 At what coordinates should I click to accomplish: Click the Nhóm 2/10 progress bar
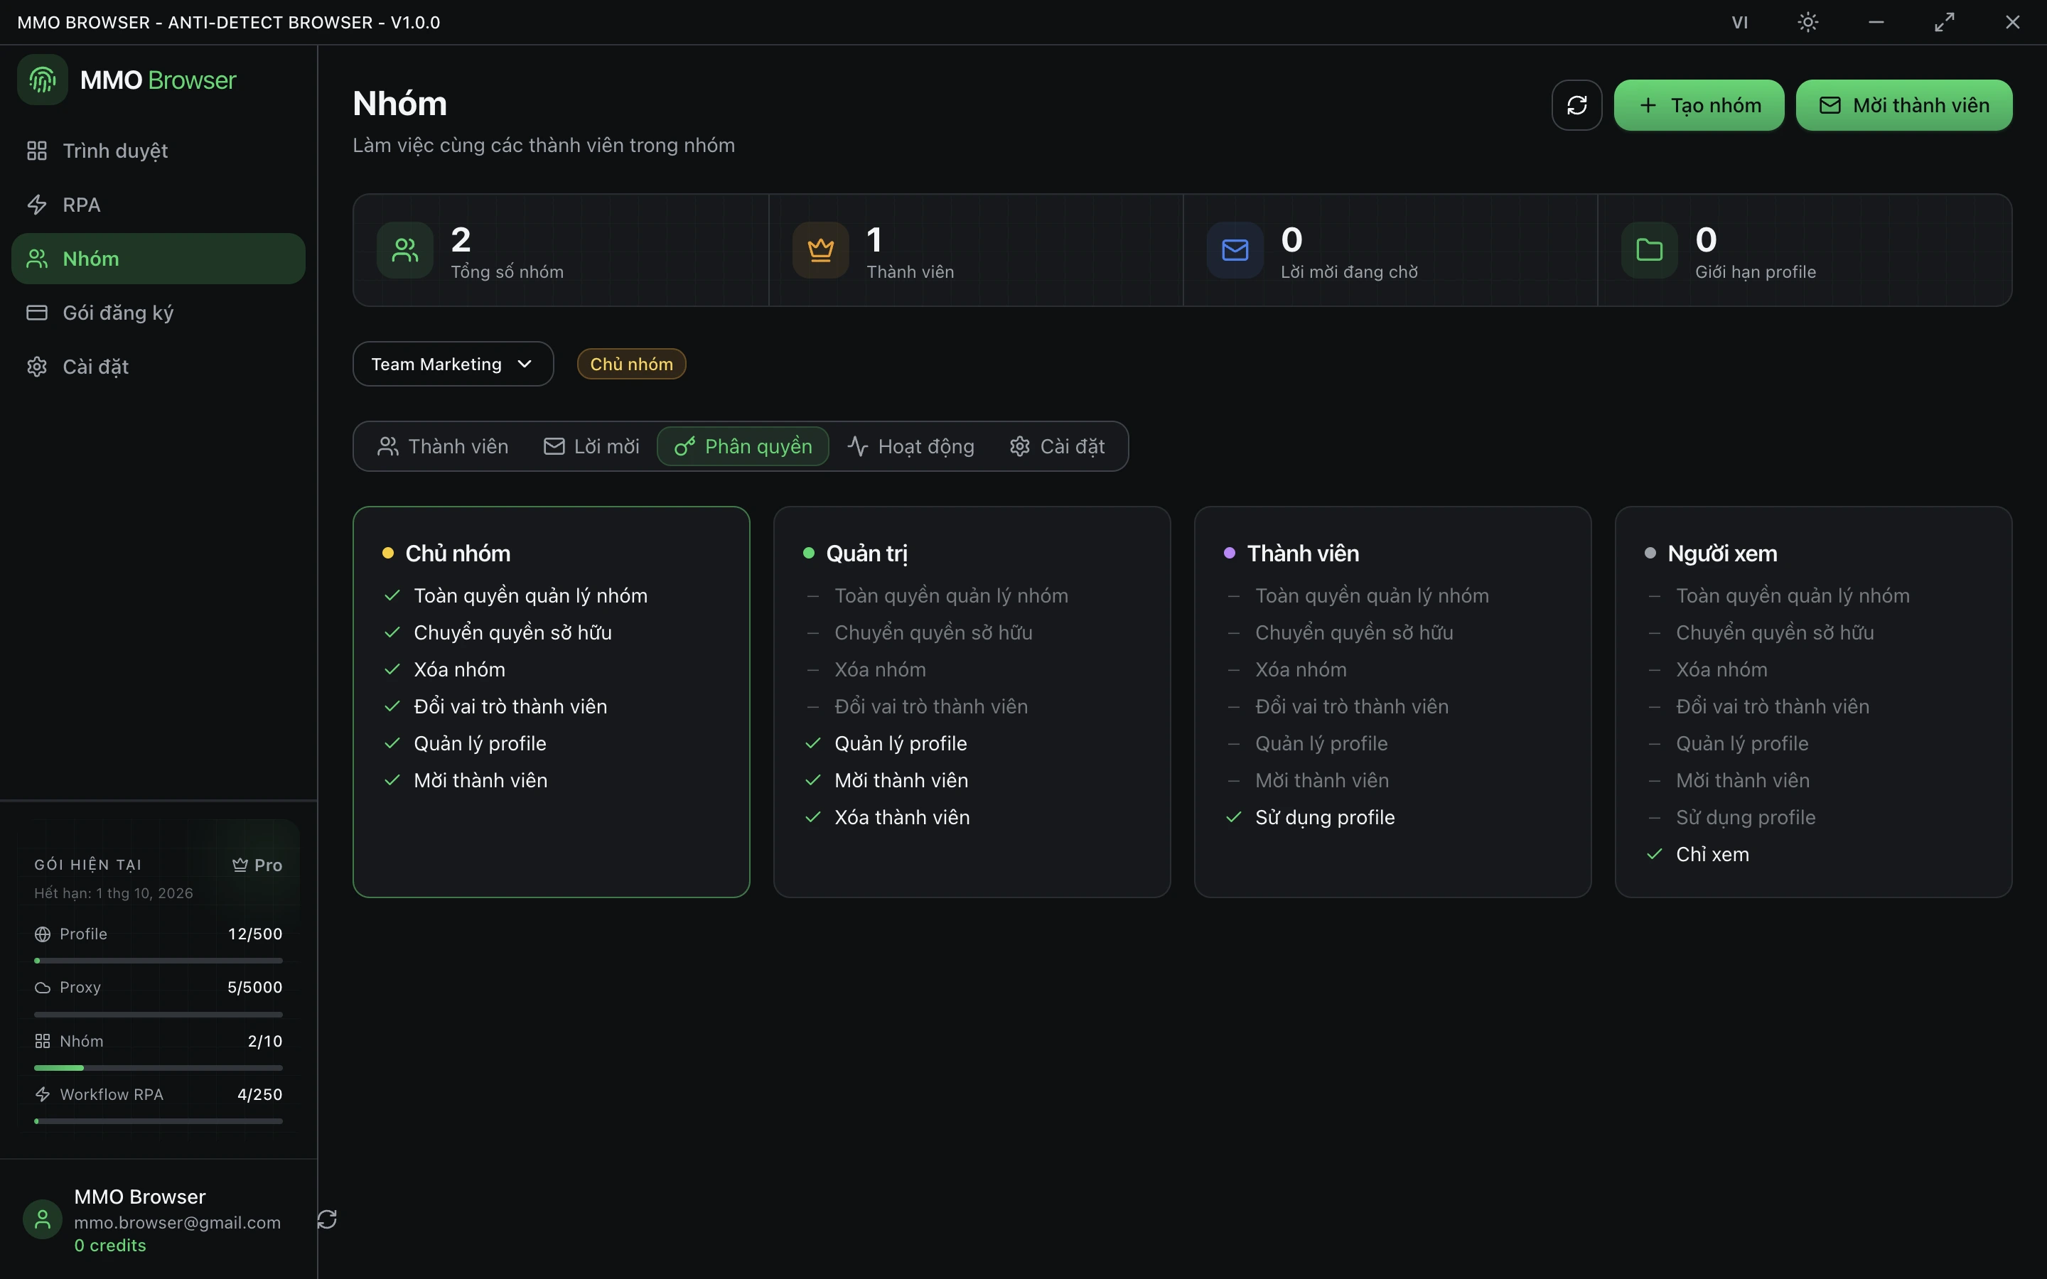click(159, 1067)
